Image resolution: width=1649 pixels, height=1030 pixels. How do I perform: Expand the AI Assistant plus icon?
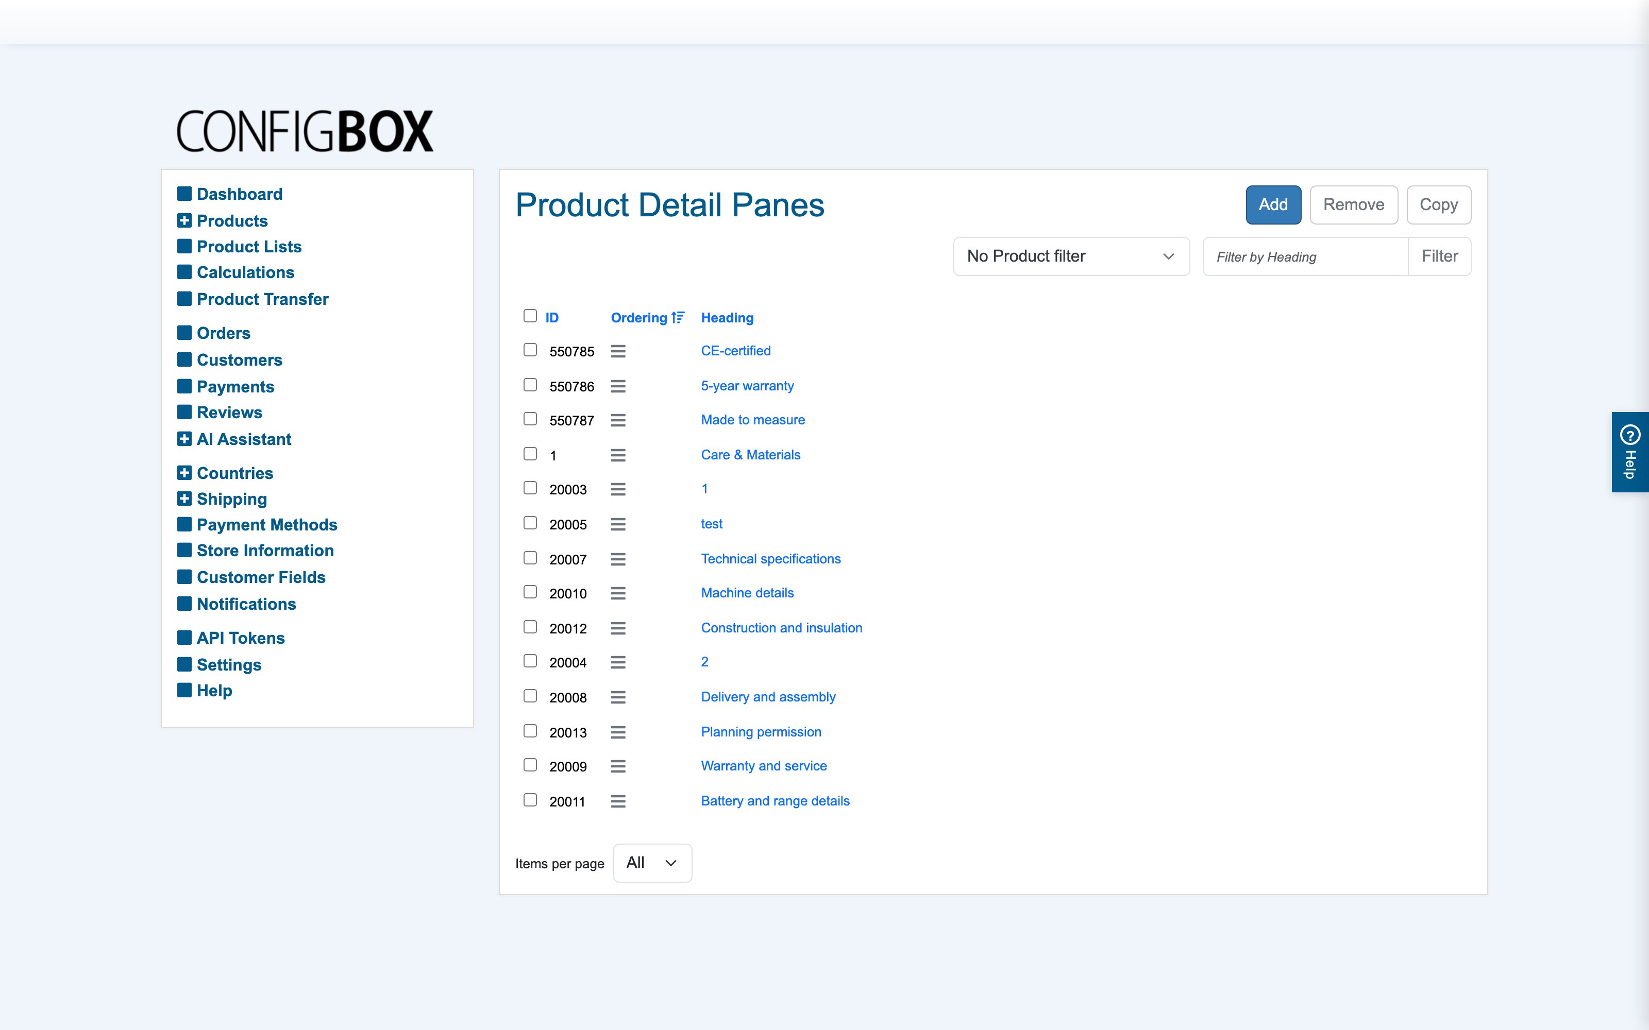184,439
